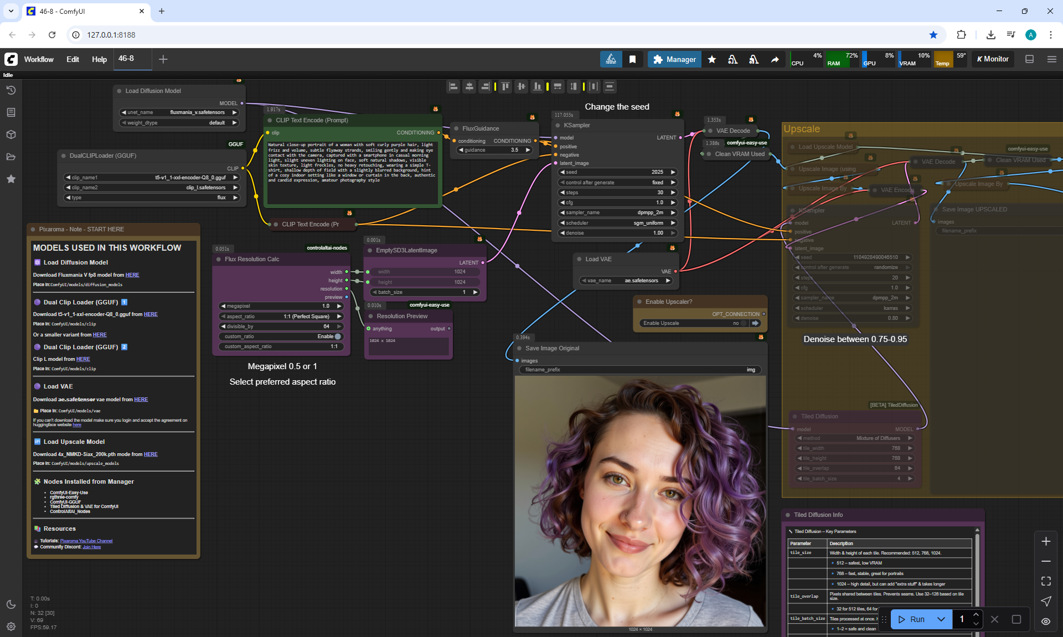Open the workflows folder sidebar icon

[11, 157]
